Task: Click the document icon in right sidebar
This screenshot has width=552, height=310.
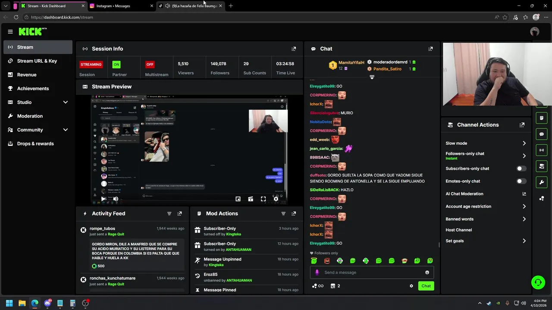Action: tap(542, 118)
